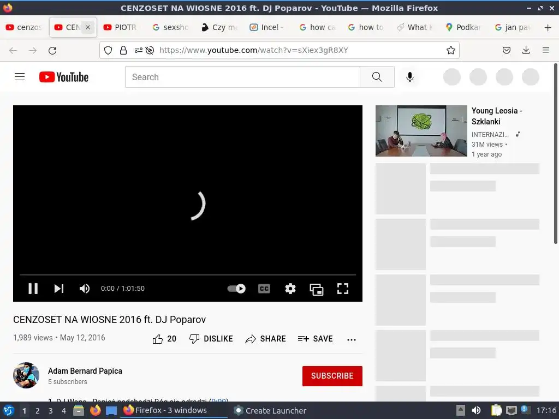Like the video with thumbs up
The height and width of the screenshot is (419, 559).
(x=164, y=339)
